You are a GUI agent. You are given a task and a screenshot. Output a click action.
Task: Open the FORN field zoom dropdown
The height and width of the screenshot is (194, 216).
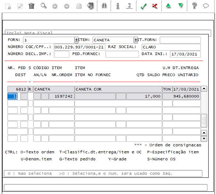pyautogui.click(x=76, y=40)
